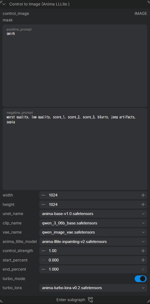This screenshot has height=304, width=150.
Task: Decrease height using the minus icon
Action: (x=43, y=205)
